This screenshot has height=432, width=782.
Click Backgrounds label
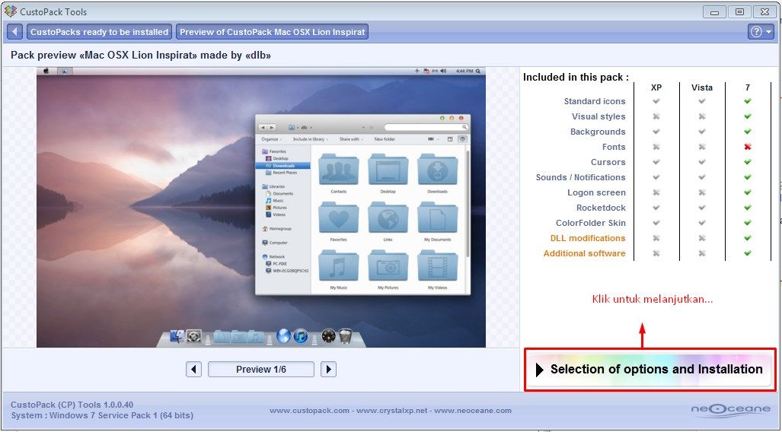(598, 132)
